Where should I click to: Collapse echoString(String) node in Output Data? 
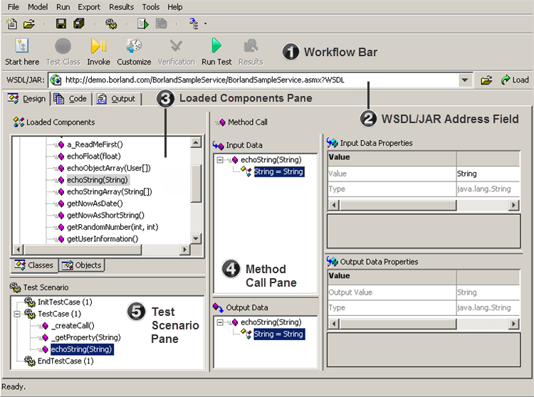coord(221,322)
